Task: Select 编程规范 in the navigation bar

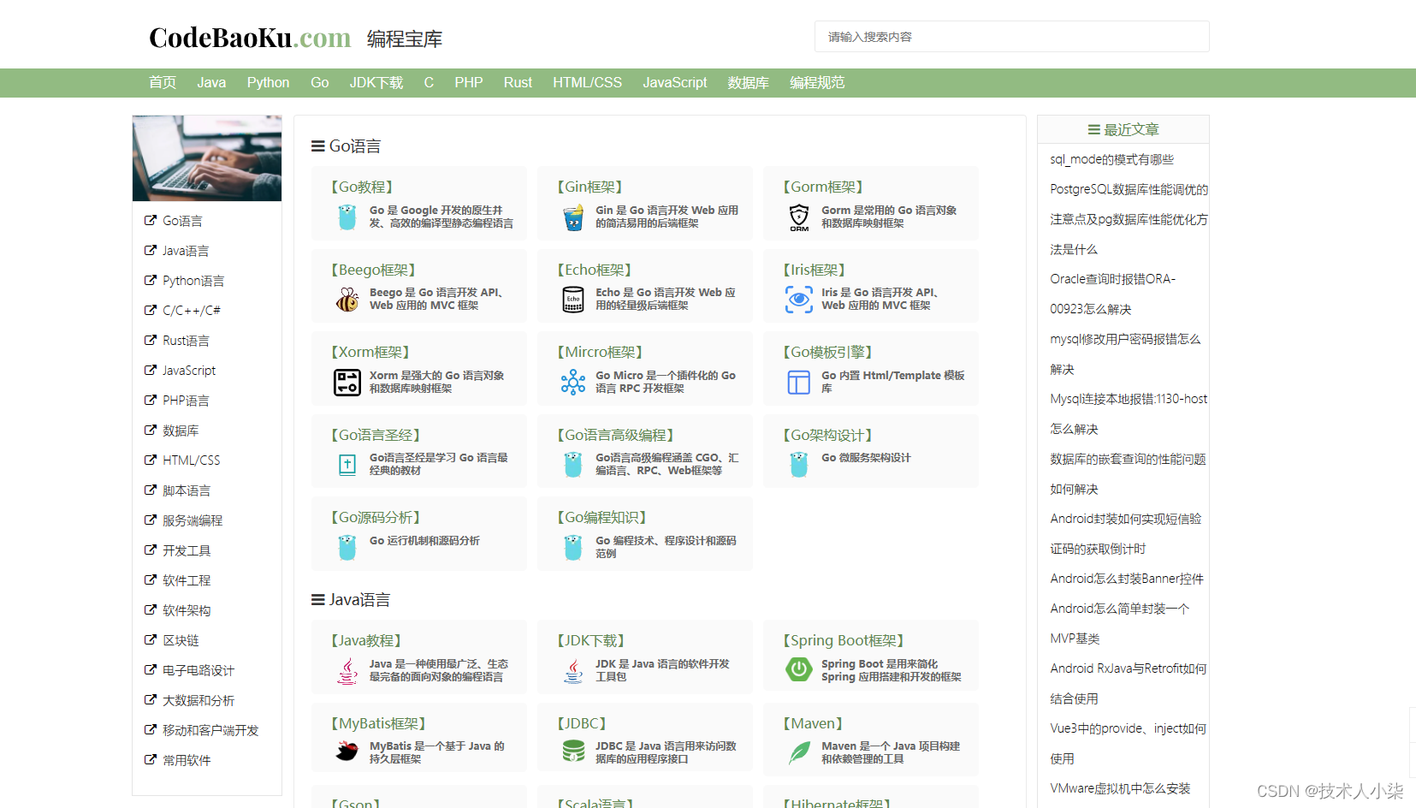Action: pos(817,83)
